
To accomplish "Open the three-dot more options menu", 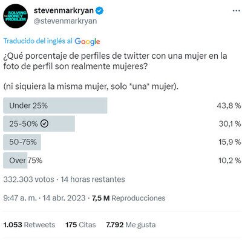I will point(236,11).
